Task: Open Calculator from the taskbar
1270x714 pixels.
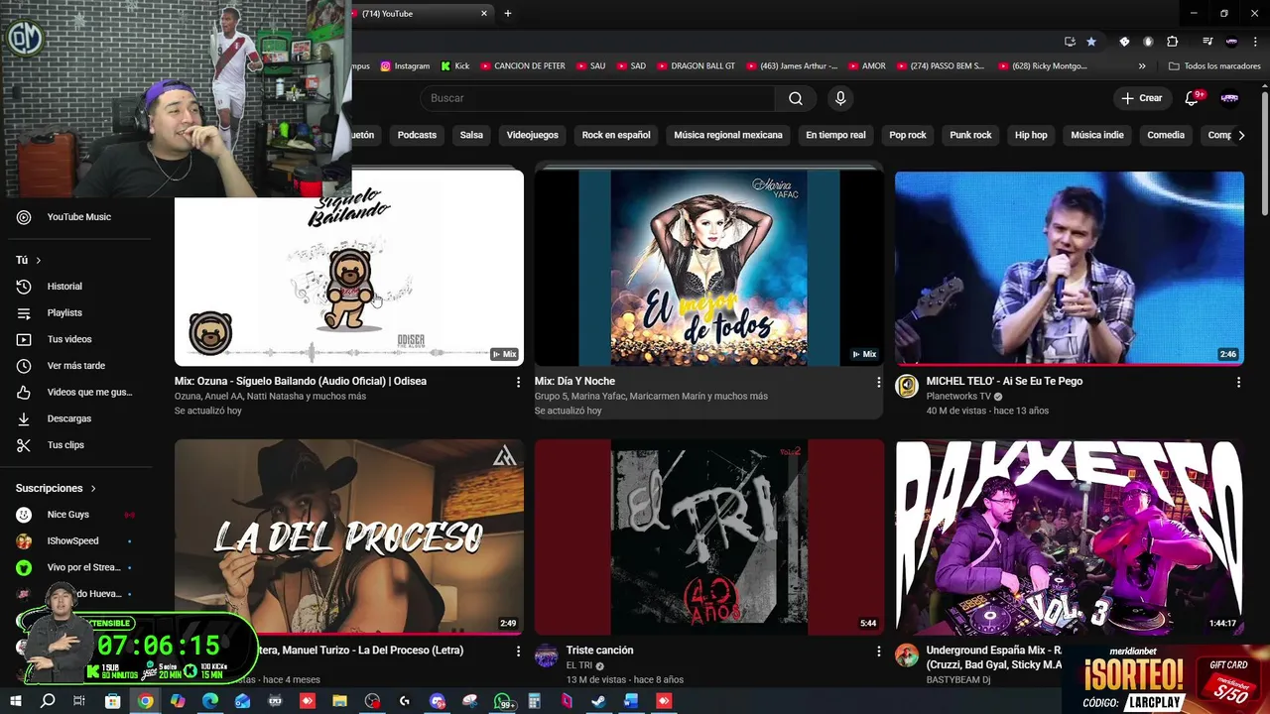Action: click(535, 701)
